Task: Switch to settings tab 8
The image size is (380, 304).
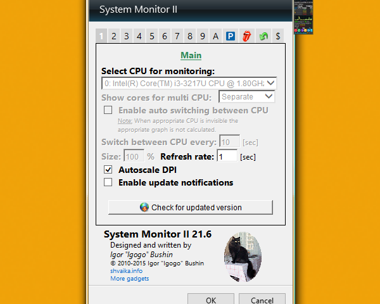Action: click(x=190, y=36)
